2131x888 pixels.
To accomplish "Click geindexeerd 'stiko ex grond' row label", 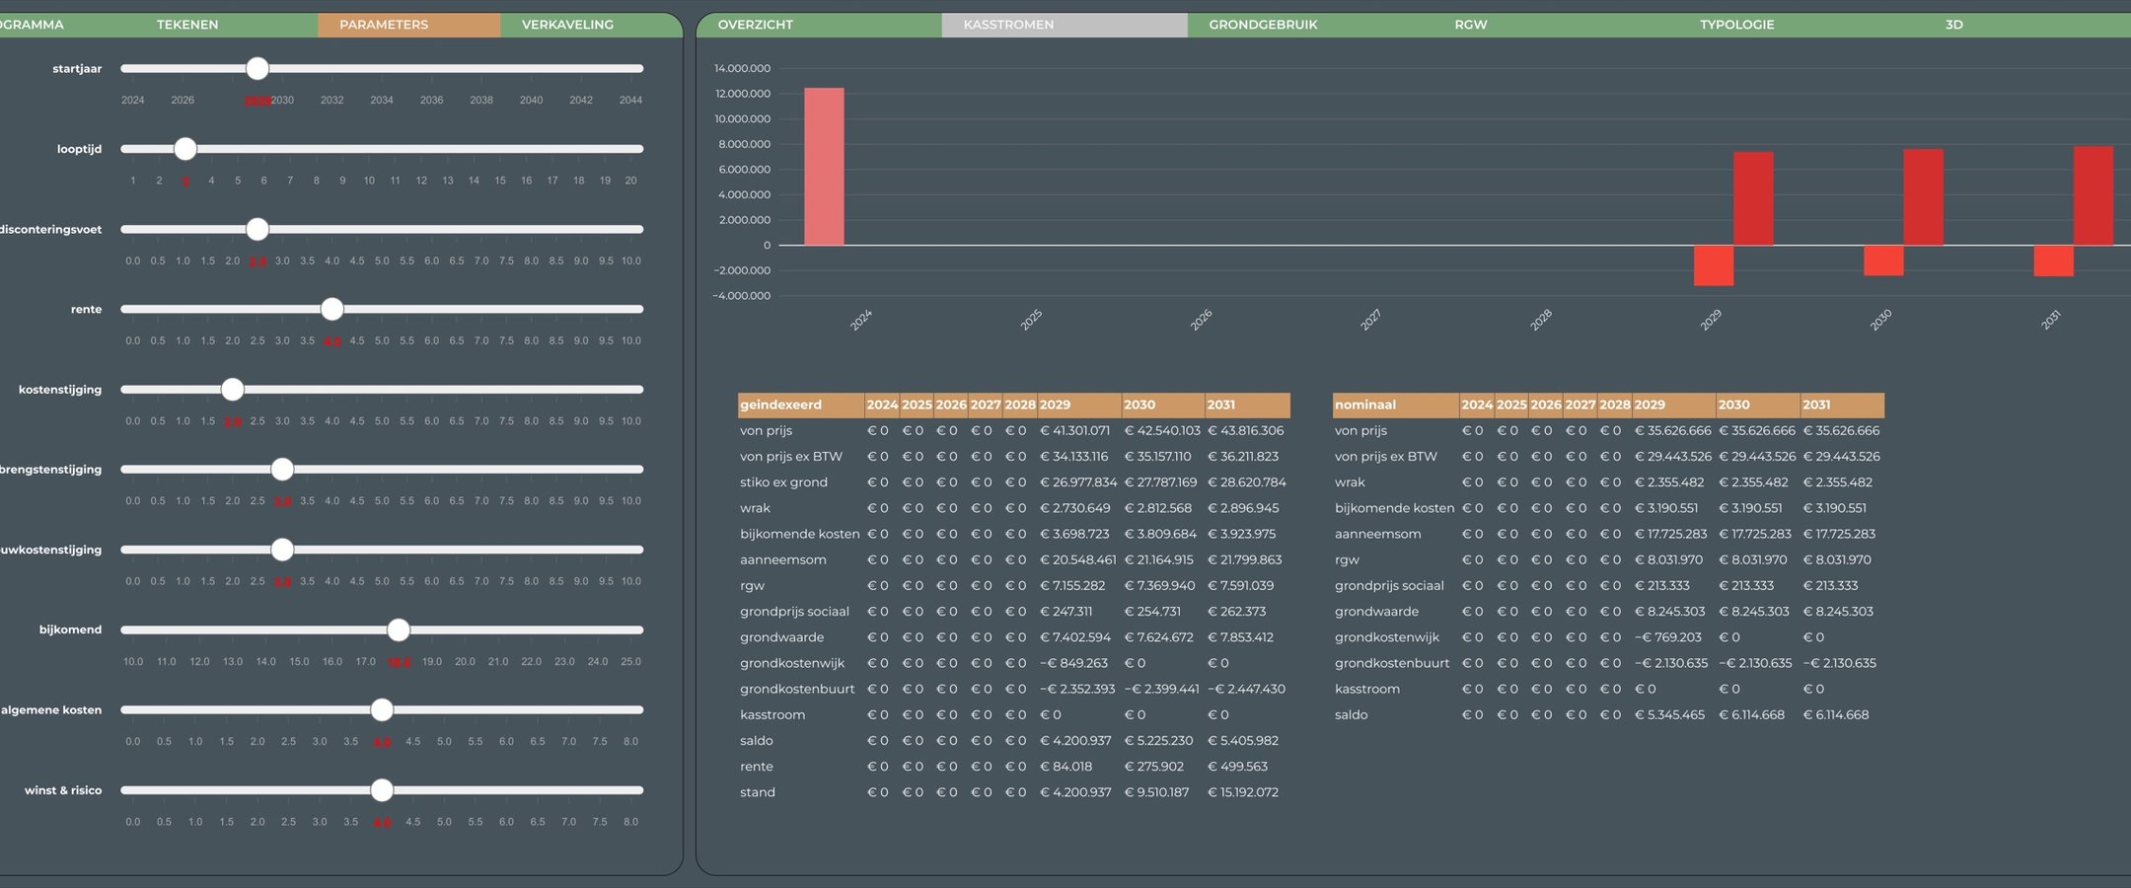I will pos(783,482).
